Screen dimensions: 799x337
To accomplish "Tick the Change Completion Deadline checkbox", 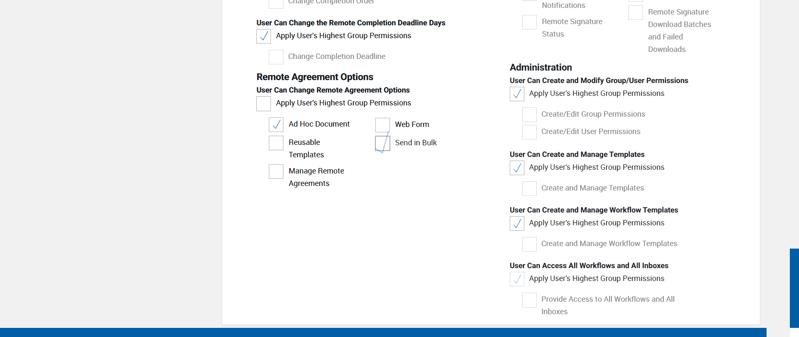I will [x=276, y=57].
